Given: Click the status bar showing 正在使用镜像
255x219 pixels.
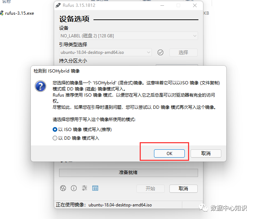Looking at the screenshot, I should (x=119, y=205).
